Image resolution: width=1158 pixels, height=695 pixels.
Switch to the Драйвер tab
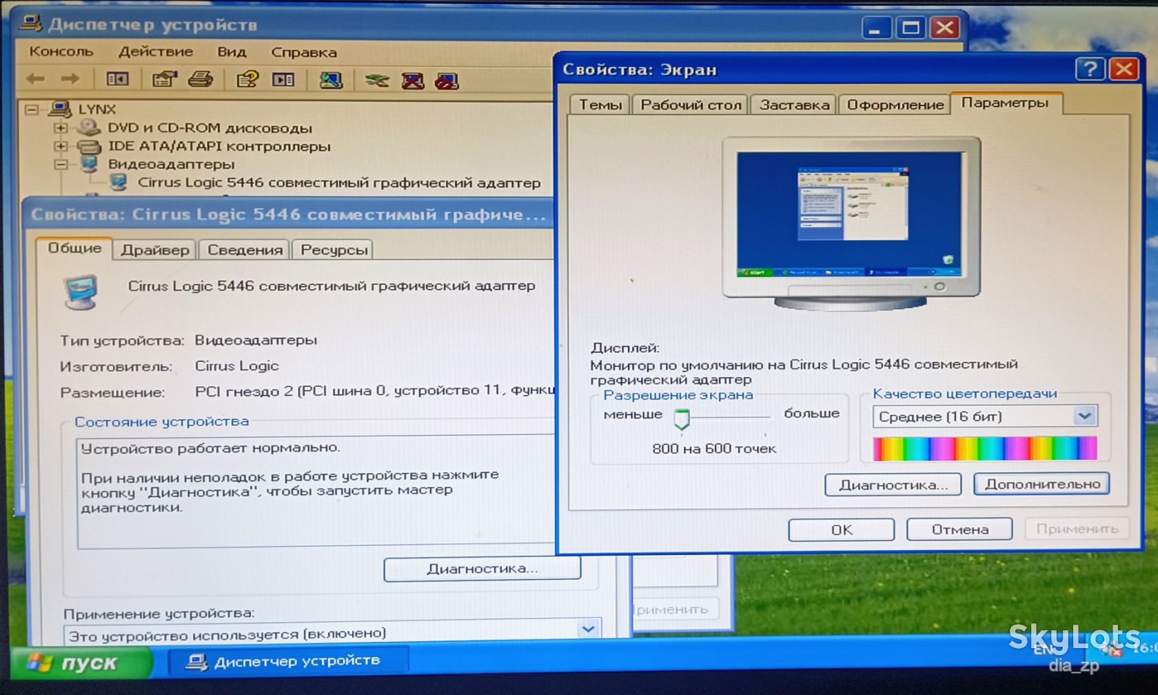point(155,250)
